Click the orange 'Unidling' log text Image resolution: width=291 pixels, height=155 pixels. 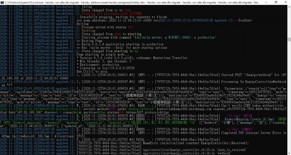pos(88,31)
